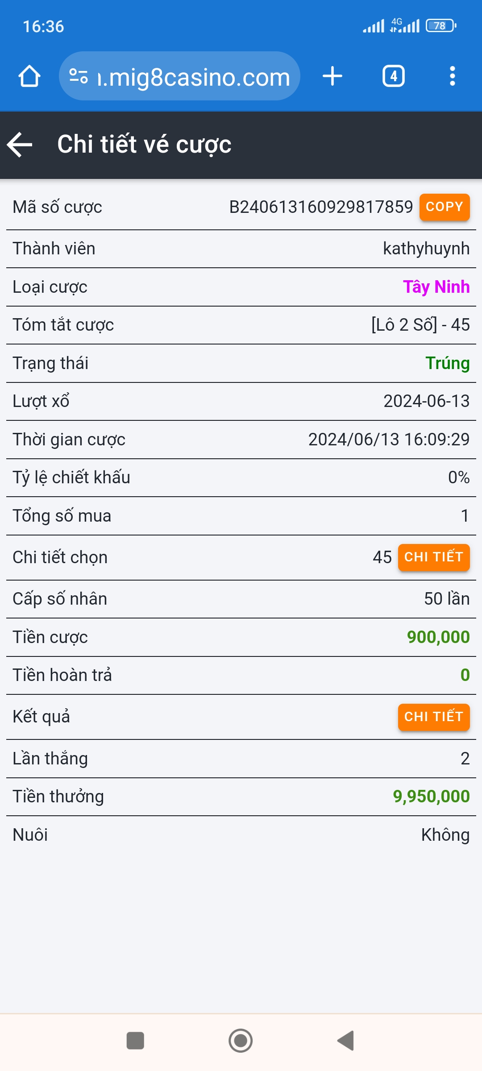Image resolution: width=482 pixels, height=1071 pixels.
Task: Open Chi Tiết for selected numbers
Action: [x=433, y=557]
